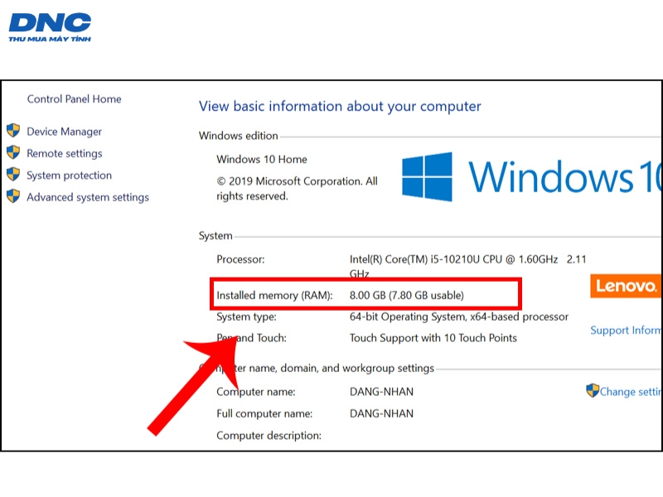The width and height of the screenshot is (663, 497).
Task: Click the Lenovo manufacturer logo
Action: (625, 286)
